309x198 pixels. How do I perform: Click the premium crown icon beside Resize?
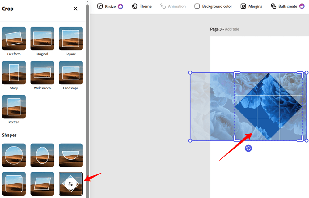121,6
